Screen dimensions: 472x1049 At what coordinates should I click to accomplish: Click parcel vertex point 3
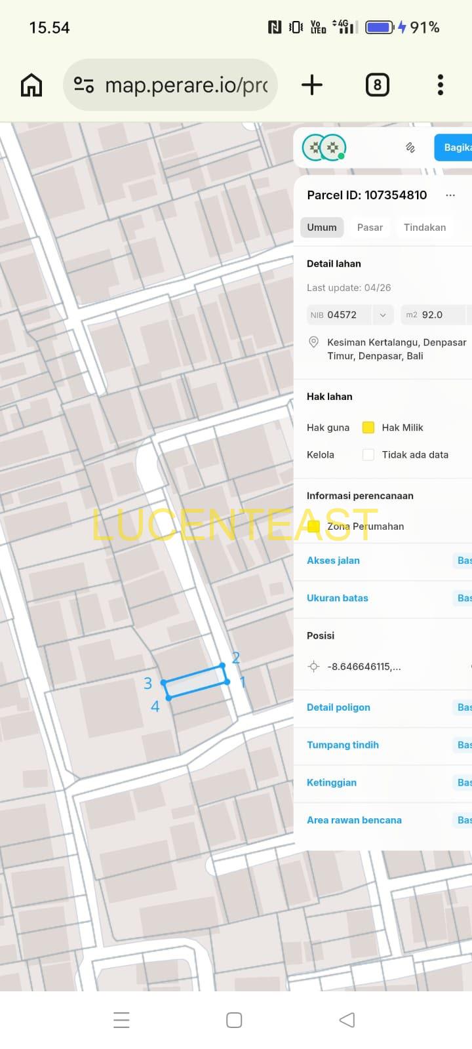click(x=163, y=683)
